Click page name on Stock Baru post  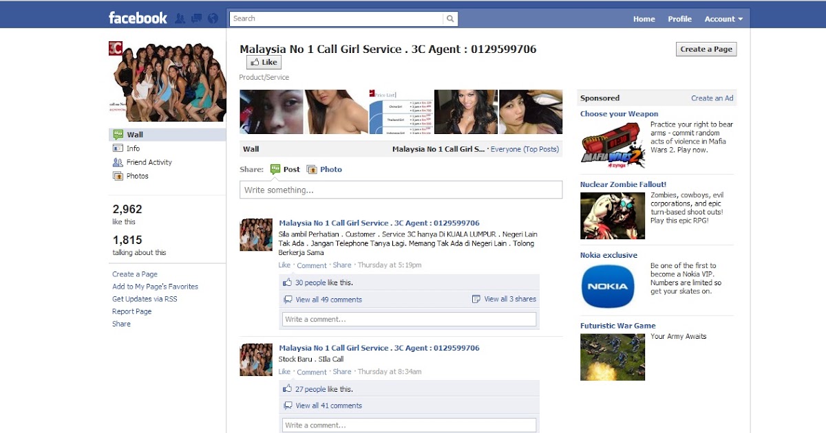click(x=379, y=348)
